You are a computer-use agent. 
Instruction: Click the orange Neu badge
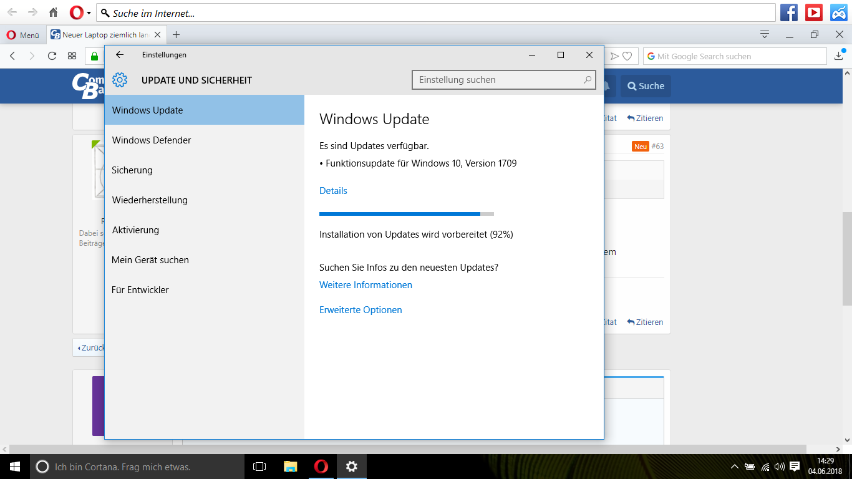pos(641,146)
